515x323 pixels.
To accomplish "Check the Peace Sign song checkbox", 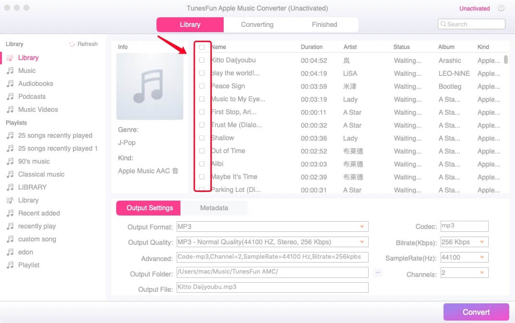I will [202, 86].
